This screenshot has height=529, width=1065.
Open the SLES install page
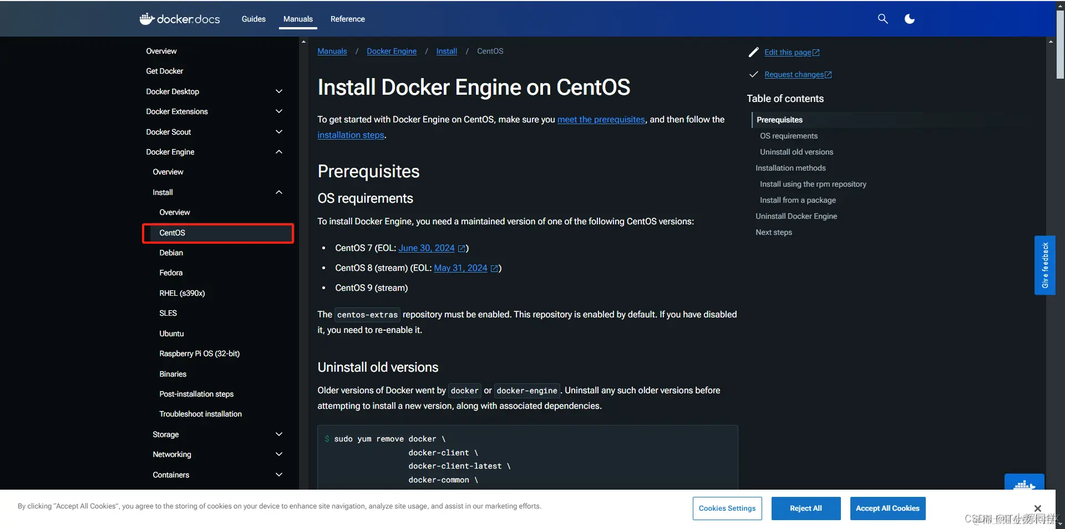tap(168, 313)
